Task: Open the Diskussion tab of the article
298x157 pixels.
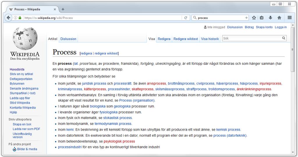Action: [x=68, y=39]
